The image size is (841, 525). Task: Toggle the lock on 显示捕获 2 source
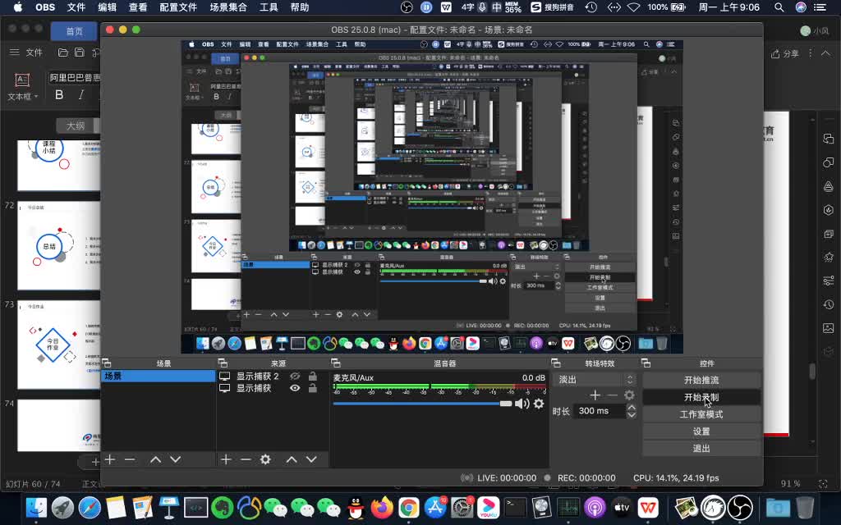coord(312,377)
